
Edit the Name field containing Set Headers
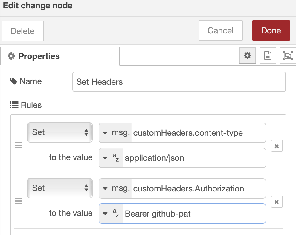tap(179, 82)
